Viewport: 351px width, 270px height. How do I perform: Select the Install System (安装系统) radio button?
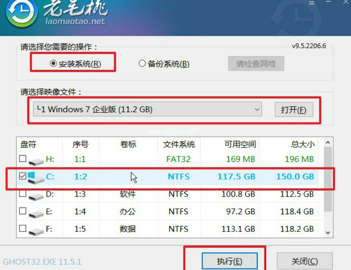(53, 64)
